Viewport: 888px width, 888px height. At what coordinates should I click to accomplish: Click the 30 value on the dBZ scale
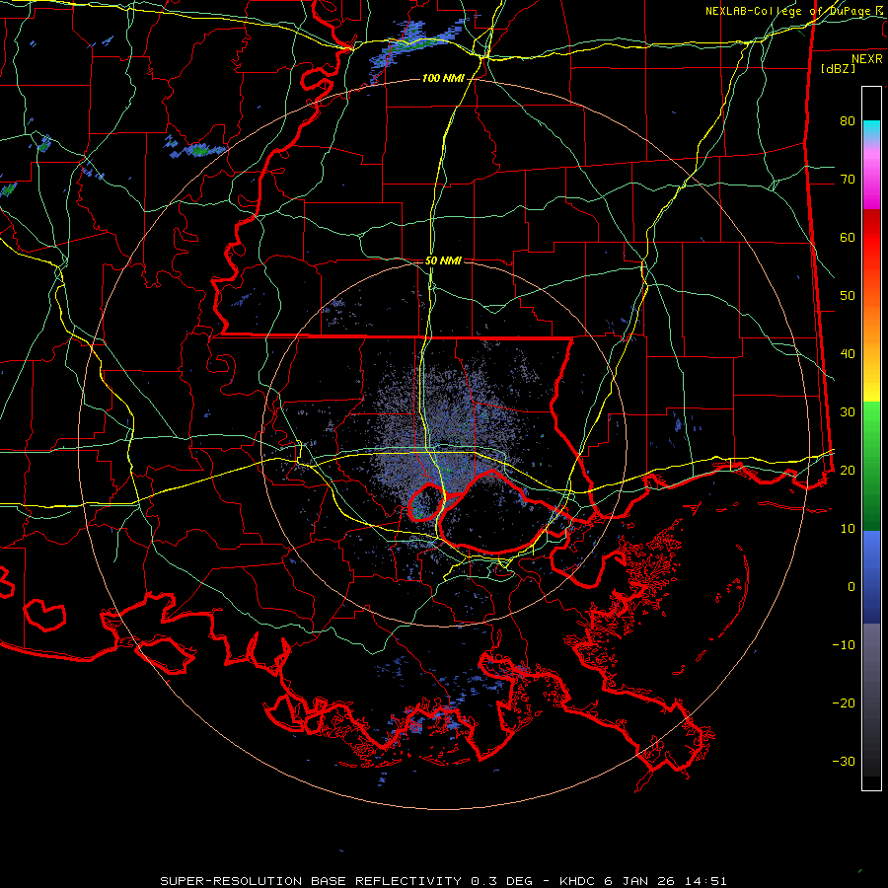pos(848,411)
